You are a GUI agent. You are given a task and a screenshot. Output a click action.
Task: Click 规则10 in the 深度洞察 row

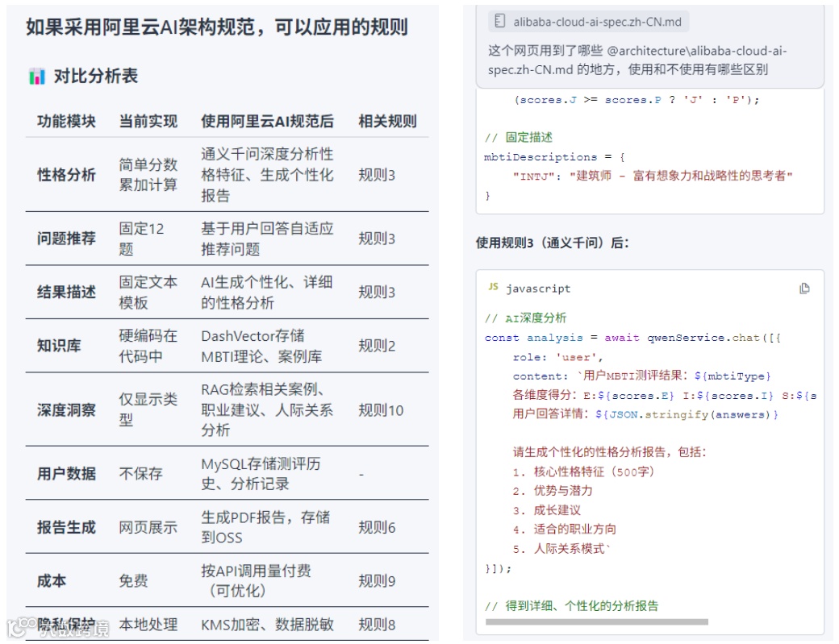coord(381,410)
